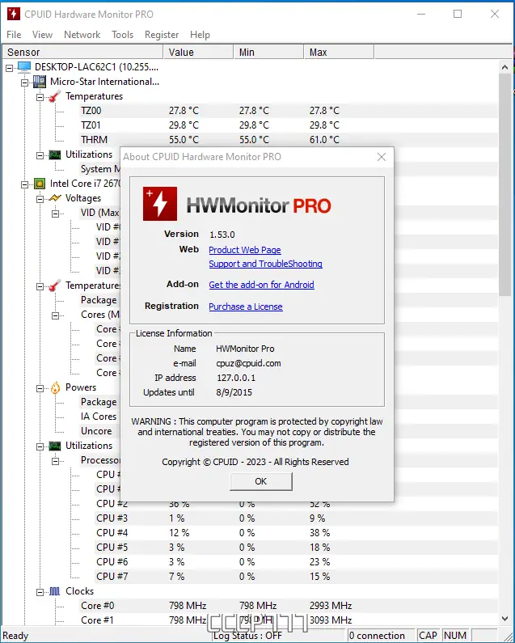Select the CPU #7 utilization row
The height and width of the screenshot is (643, 515).
coord(296,577)
